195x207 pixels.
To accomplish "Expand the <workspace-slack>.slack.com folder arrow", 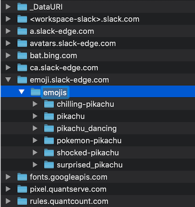I will point(8,19).
